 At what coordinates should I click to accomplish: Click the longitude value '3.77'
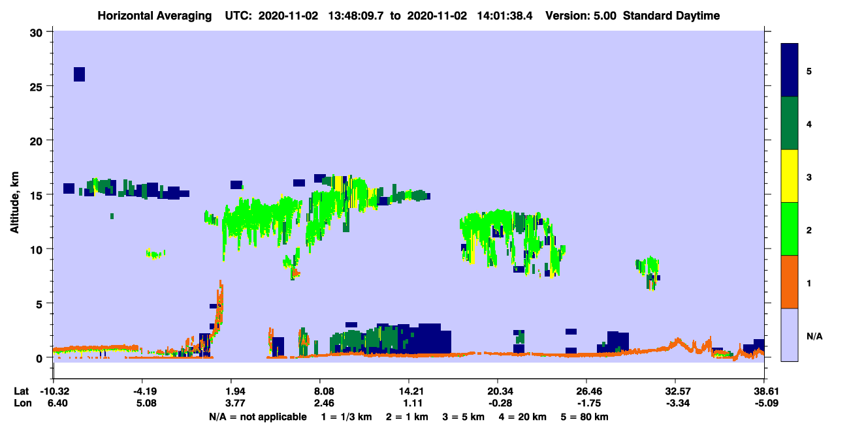click(x=235, y=403)
